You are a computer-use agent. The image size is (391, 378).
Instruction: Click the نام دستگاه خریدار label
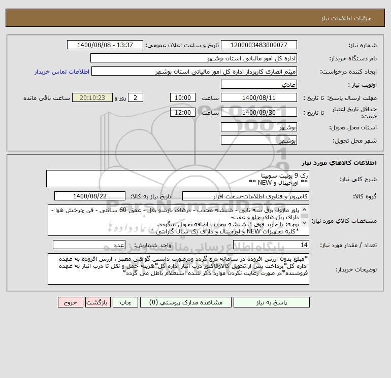tap(353, 58)
